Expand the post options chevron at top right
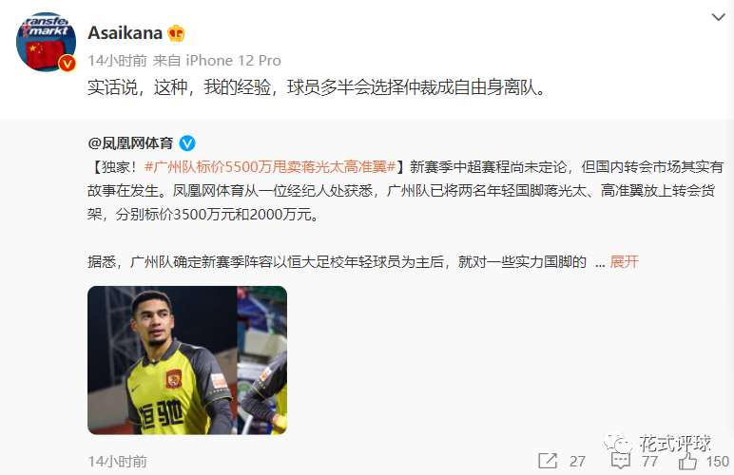This screenshot has height=475, width=734. pyautogui.click(x=718, y=17)
